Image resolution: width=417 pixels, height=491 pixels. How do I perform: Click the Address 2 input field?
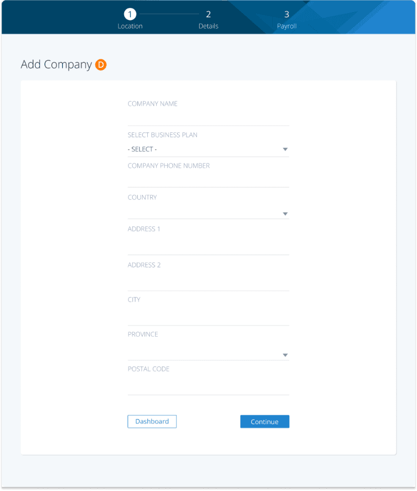pyautogui.click(x=208, y=282)
